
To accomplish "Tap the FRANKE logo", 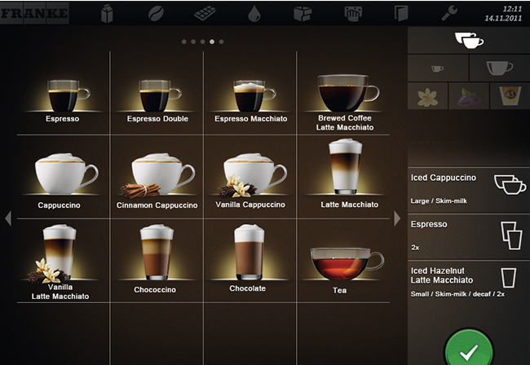I will coord(34,13).
